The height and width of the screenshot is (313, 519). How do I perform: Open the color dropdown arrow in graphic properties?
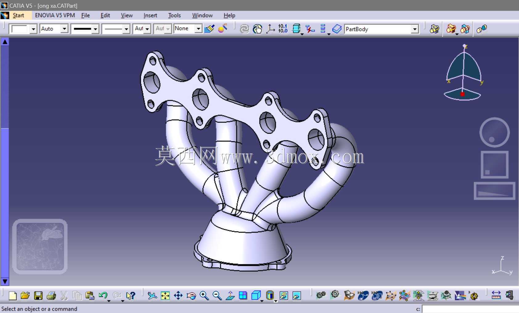[x=34, y=29]
